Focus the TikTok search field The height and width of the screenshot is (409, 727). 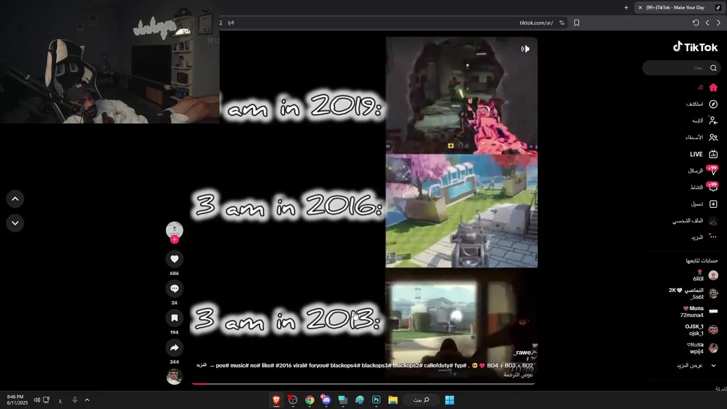point(682,68)
